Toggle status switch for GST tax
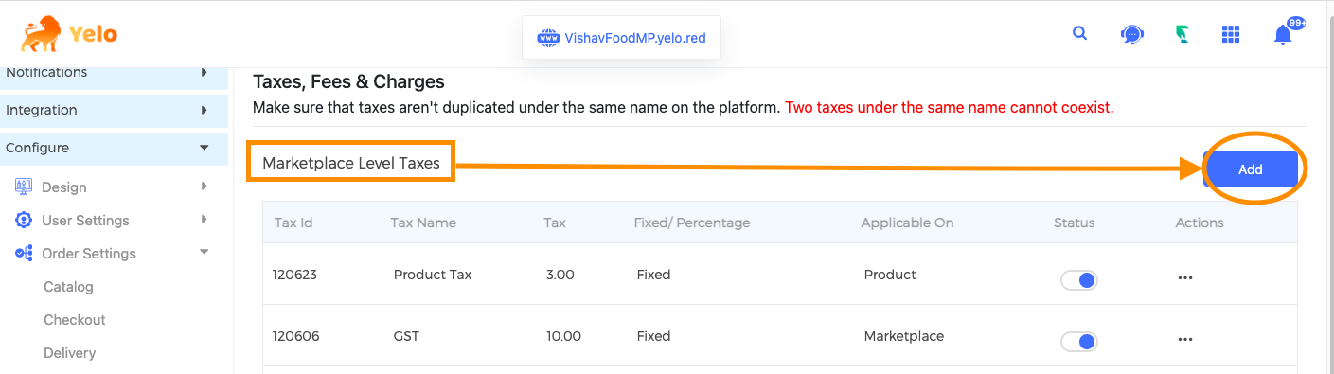The width and height of the screenshot is (1334, 374). point(1078,341)
